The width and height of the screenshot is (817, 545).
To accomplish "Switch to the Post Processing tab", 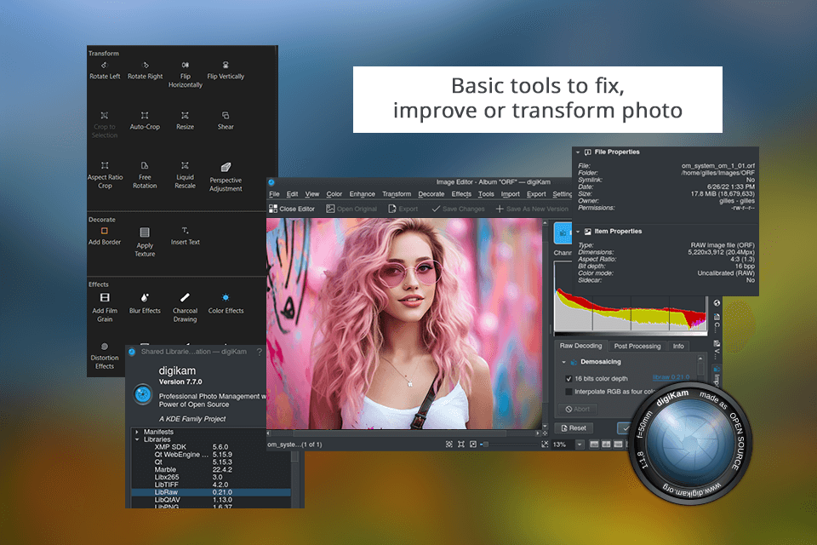I will point(637,347).
